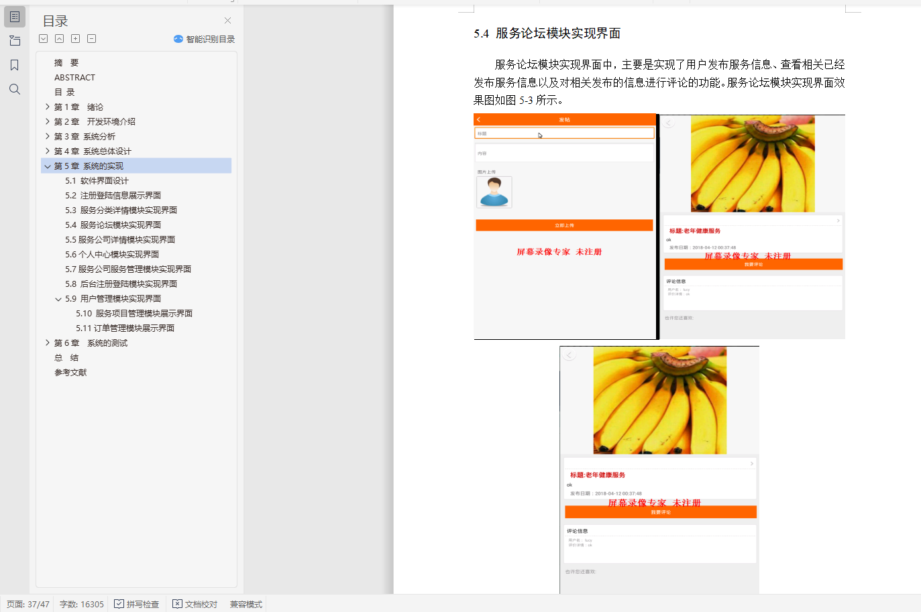Select the embedded 发帖 form screenshot image
Screen dimensions: 921x612
(x=565, y=227)
